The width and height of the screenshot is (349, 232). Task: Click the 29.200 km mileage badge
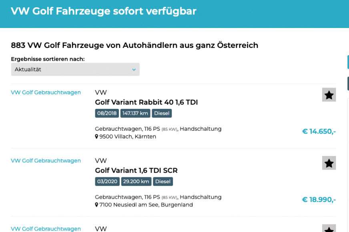click(136, 182)
